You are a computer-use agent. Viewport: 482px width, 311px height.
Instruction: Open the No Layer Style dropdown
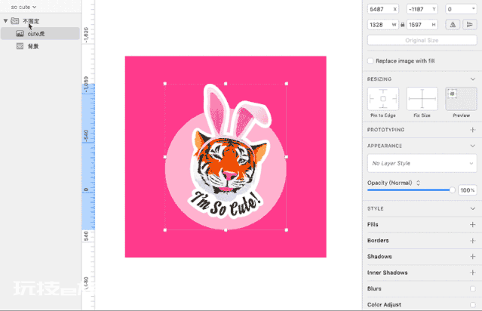pyautogui.click(x=422, y=163)
